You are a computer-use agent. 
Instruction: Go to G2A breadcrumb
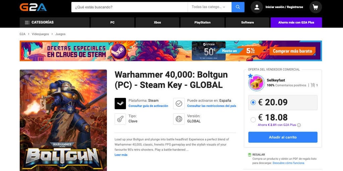click(22, 34)
